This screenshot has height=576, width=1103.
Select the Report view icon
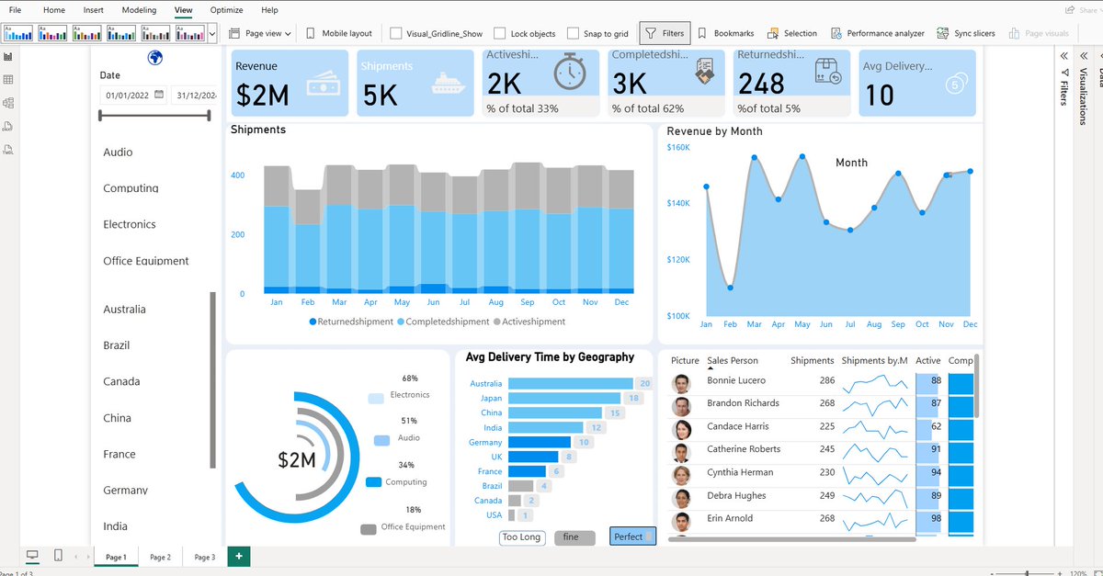[x=8, y=56]
